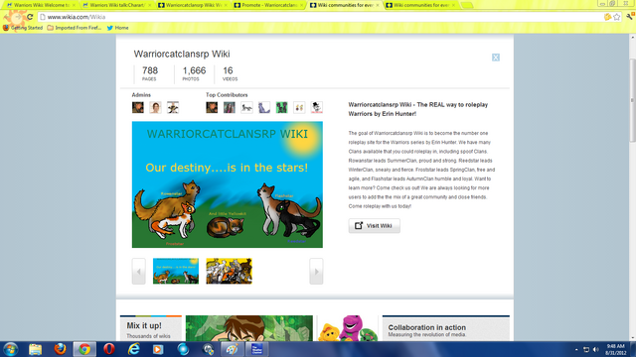Open the Windows Start menu
636x357 pixels.
click(x=10, y=349)
